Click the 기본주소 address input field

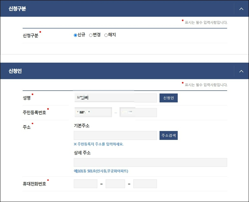[x=115, y=135]
